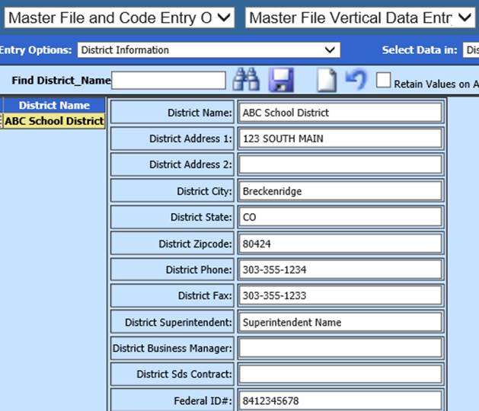The width and height of the screenshot is (479, 411).
Task: Click the binoculars search icon
Action: click(x=247, y=80)
